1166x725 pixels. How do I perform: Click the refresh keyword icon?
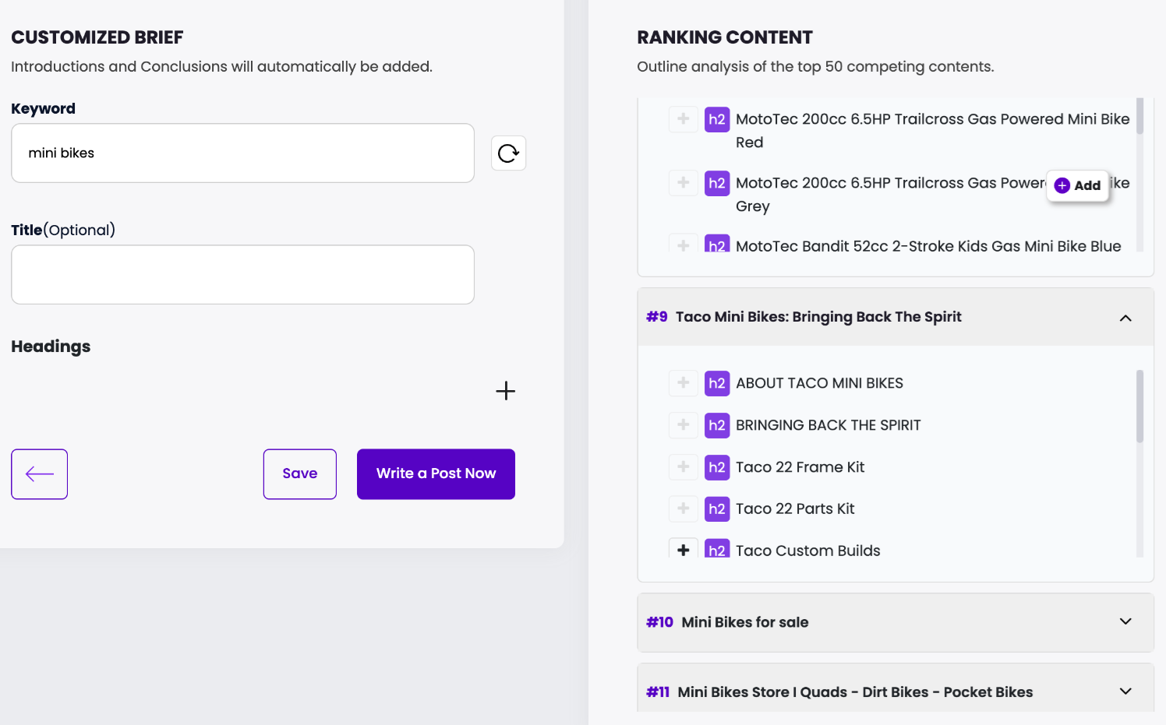pos(508,153)
